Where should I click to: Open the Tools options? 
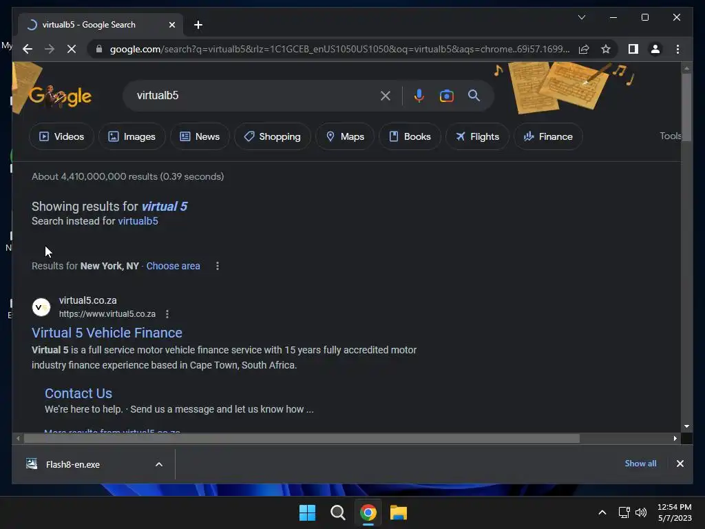(670, 136)
